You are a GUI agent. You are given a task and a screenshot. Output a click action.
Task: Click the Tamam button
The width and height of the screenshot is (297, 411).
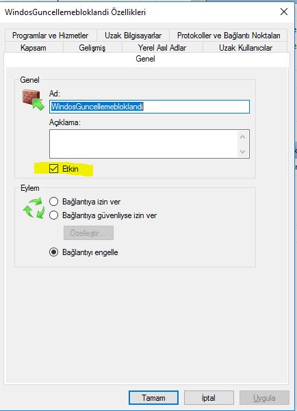point(153,398)
